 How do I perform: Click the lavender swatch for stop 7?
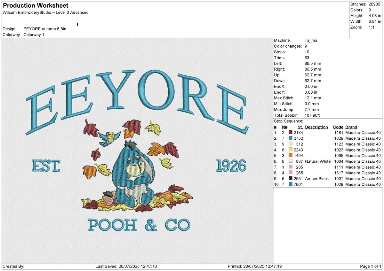(x=291, y=167)
